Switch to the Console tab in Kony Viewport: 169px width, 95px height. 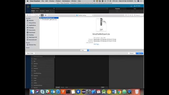coord(58,87)
